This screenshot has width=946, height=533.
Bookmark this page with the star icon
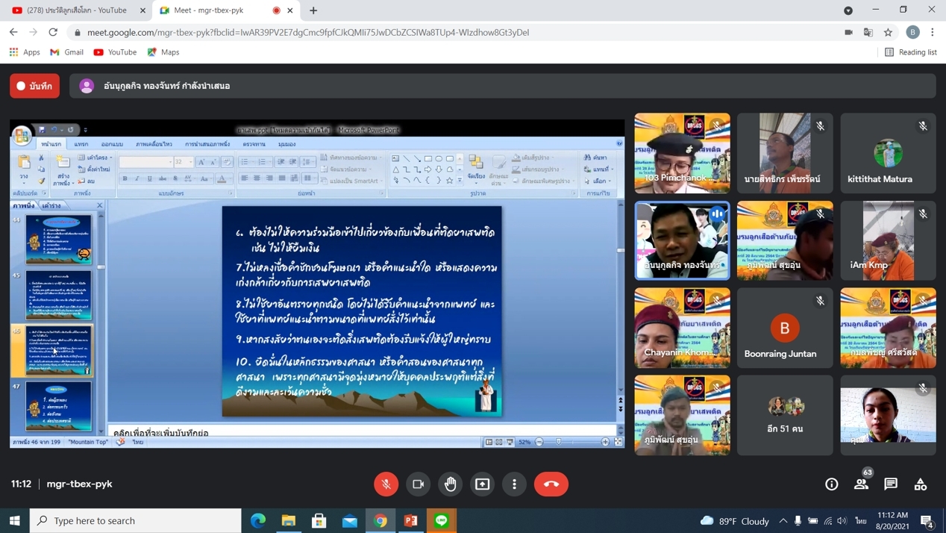[888, 32]
